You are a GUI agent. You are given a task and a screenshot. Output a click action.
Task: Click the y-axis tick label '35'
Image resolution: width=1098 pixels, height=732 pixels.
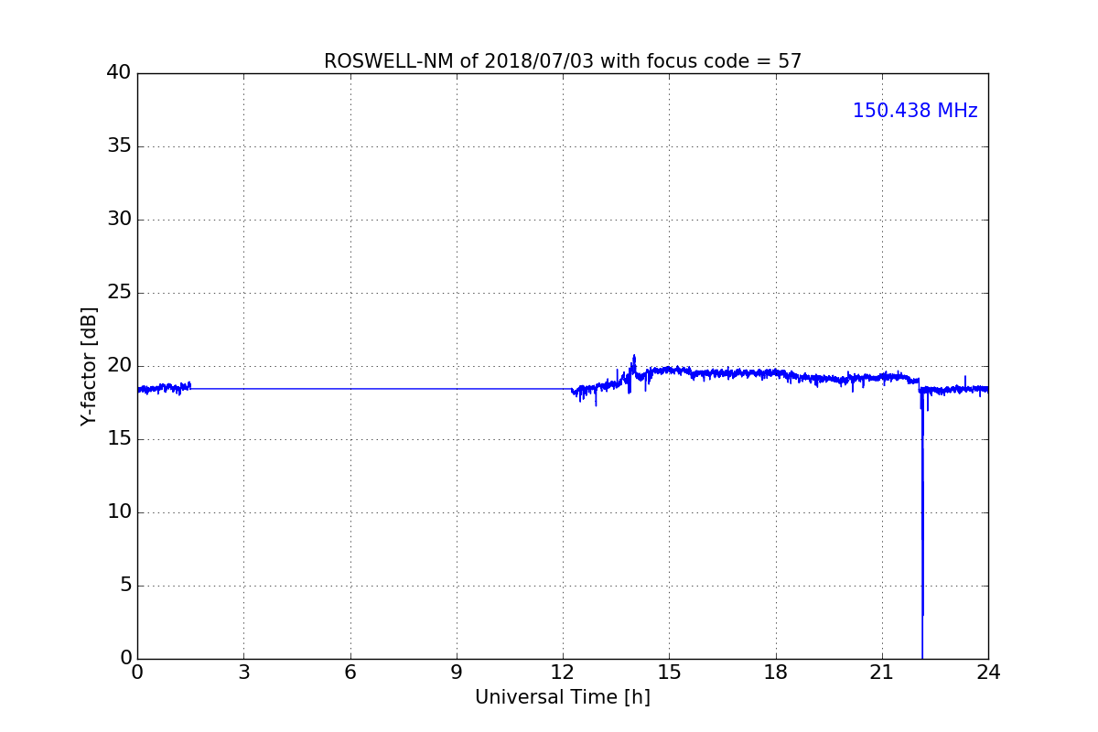[x=119, y=146]
